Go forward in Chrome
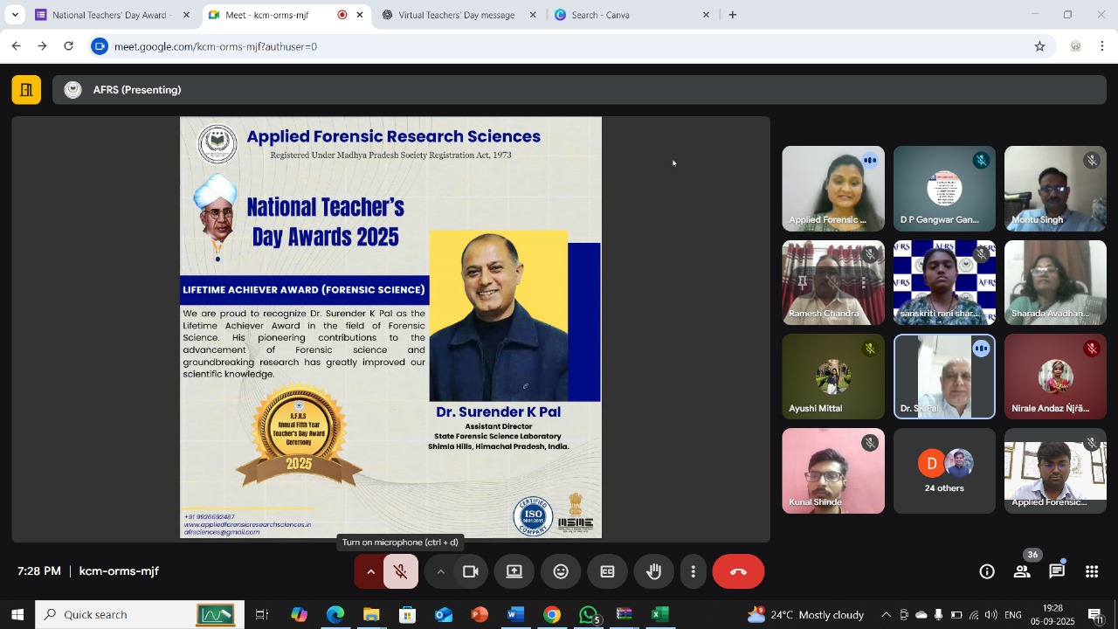Viewport: 1118px width, 629px height. pyautogui.click(x=42, y=46)
